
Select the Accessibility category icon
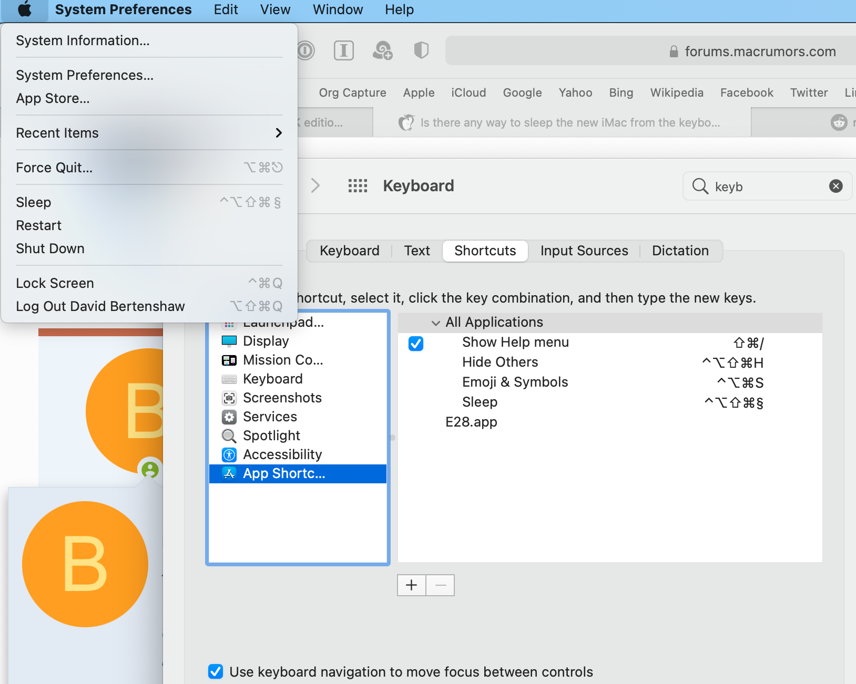pos(229,454)
